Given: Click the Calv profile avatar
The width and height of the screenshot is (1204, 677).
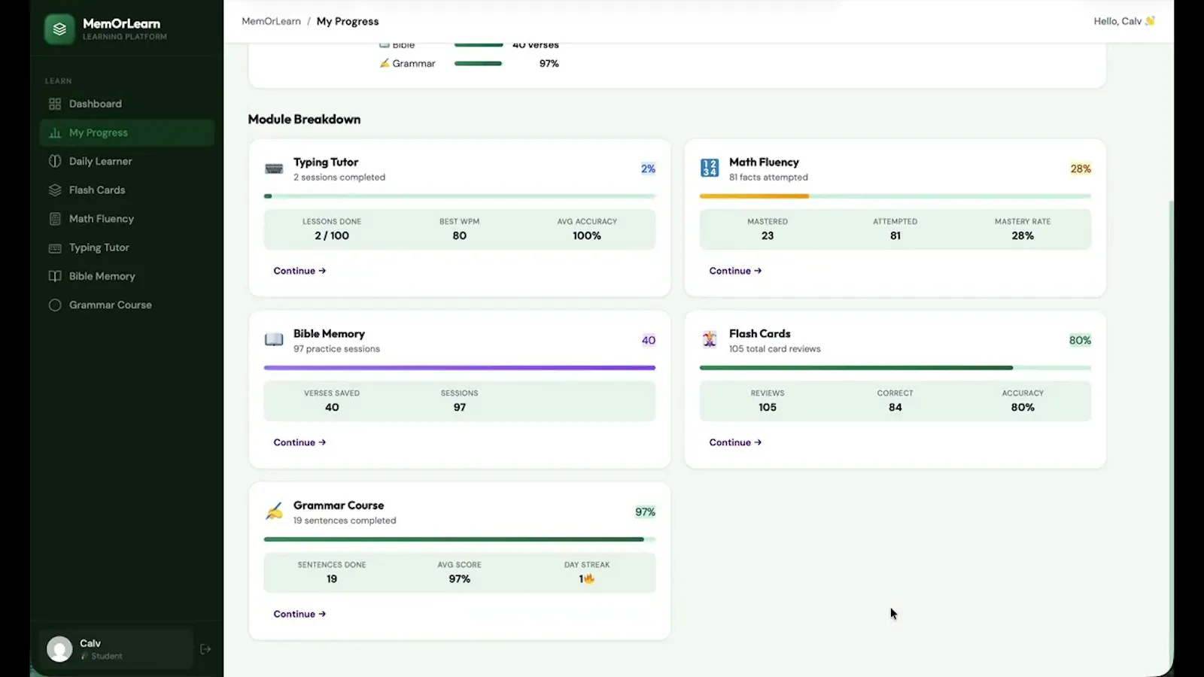Looking at the screenshot, I should [59, 648].
